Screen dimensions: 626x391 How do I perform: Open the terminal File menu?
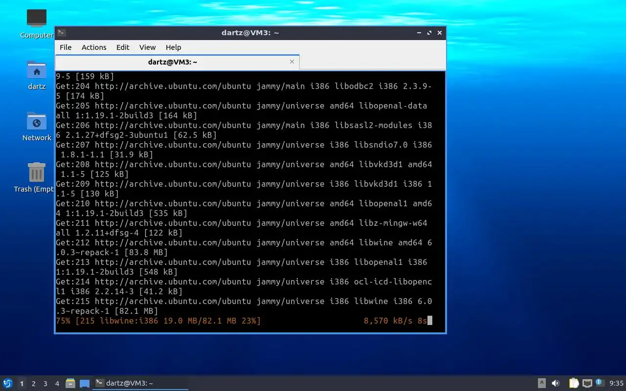[x=66, y=47]
